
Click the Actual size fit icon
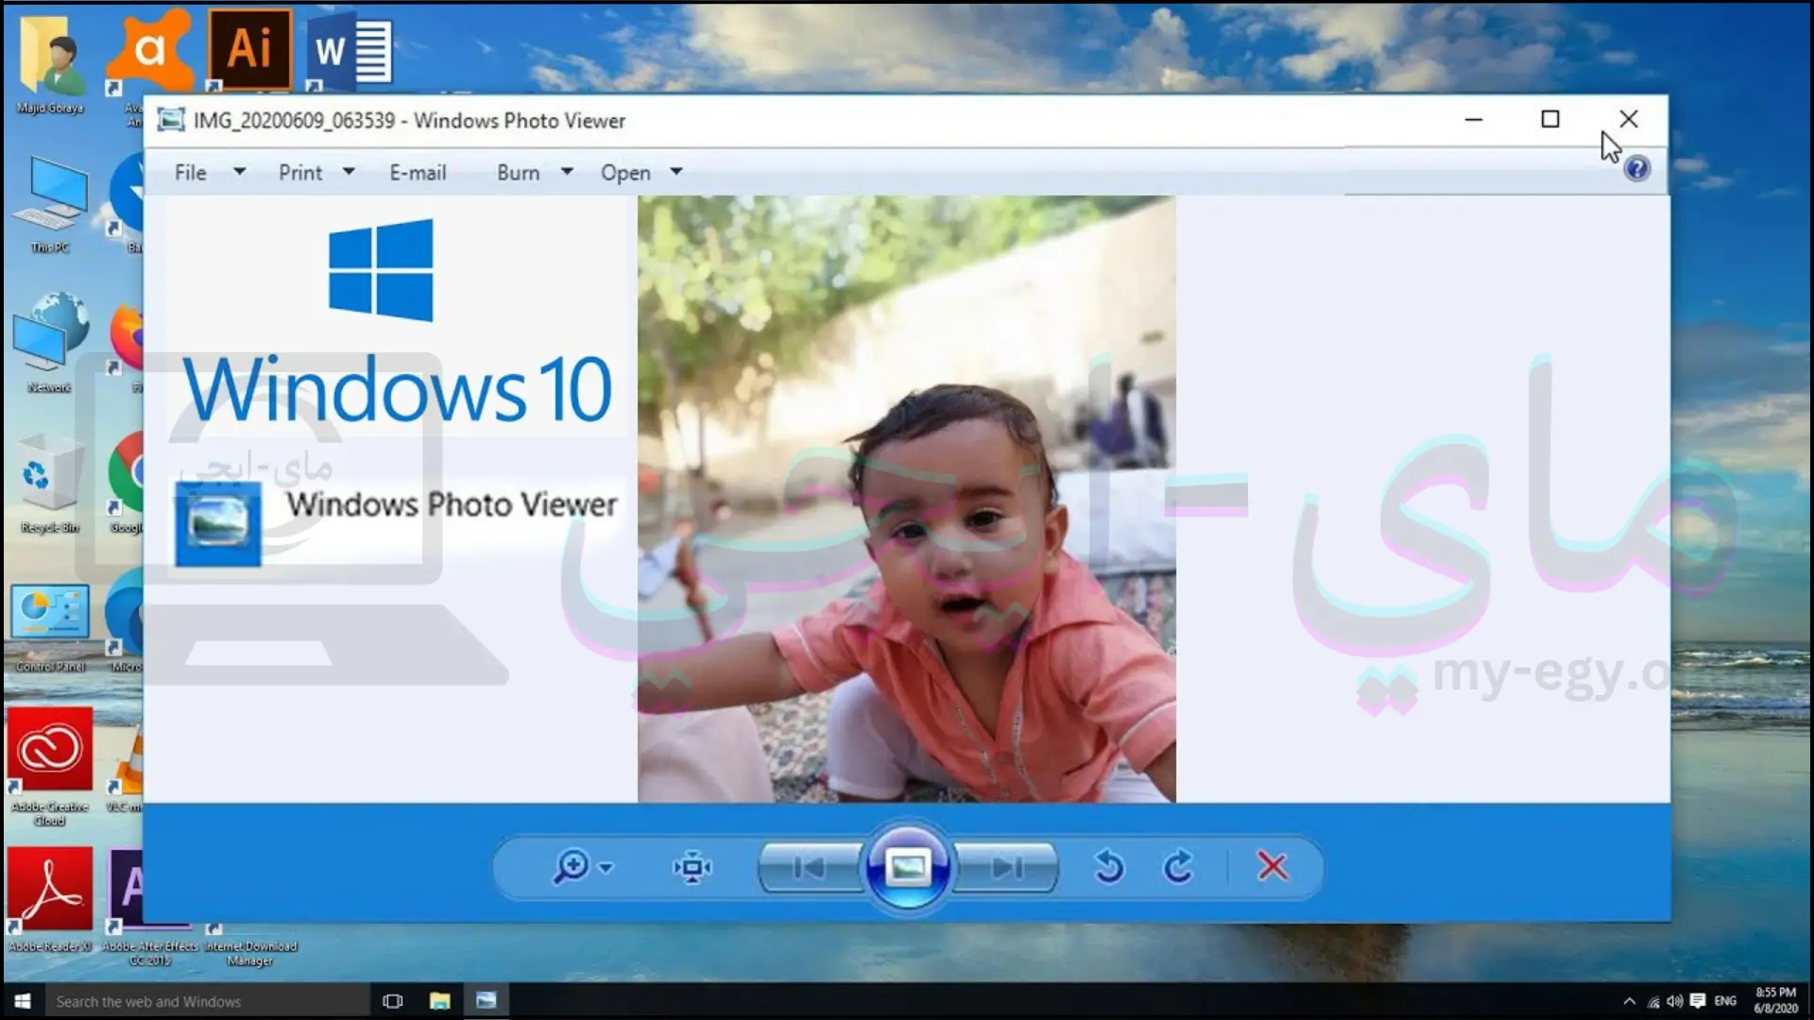click(693, 867)
